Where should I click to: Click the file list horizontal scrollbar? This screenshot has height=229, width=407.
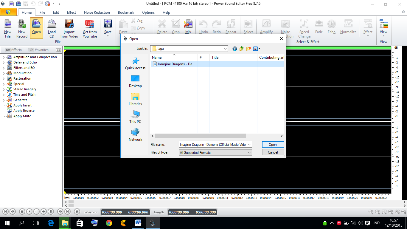click(200, 136)
